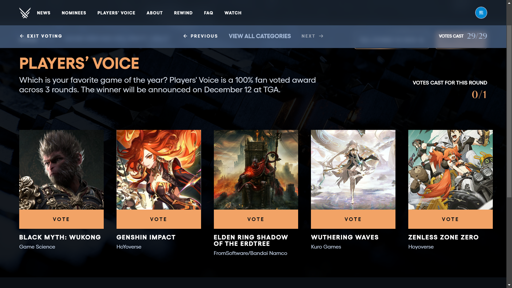This screenshot has width=512, height=288.
Task: Vote for Black Myth: Wukong
Action: pyautogui.click(x=61, y=219)
